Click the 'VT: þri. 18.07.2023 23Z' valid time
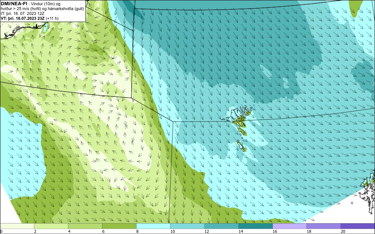375x234 pixels. (x=22, y=18)
